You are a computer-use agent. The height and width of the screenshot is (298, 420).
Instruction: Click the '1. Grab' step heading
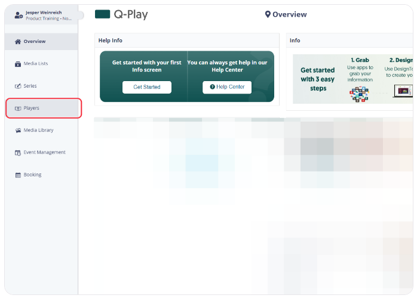[360, 60]
